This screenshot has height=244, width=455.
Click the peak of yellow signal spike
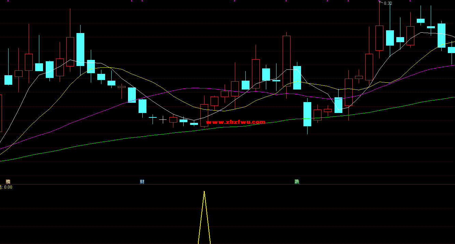pyautogui.click(x=204, y=192)
